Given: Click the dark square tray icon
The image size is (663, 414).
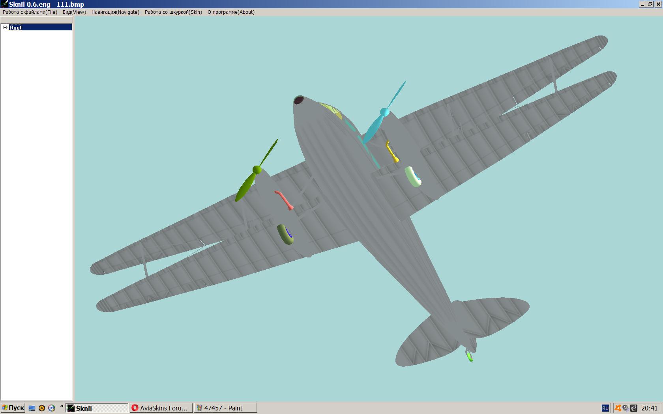Looking at the screenshot, I should [x=634, y=408].
